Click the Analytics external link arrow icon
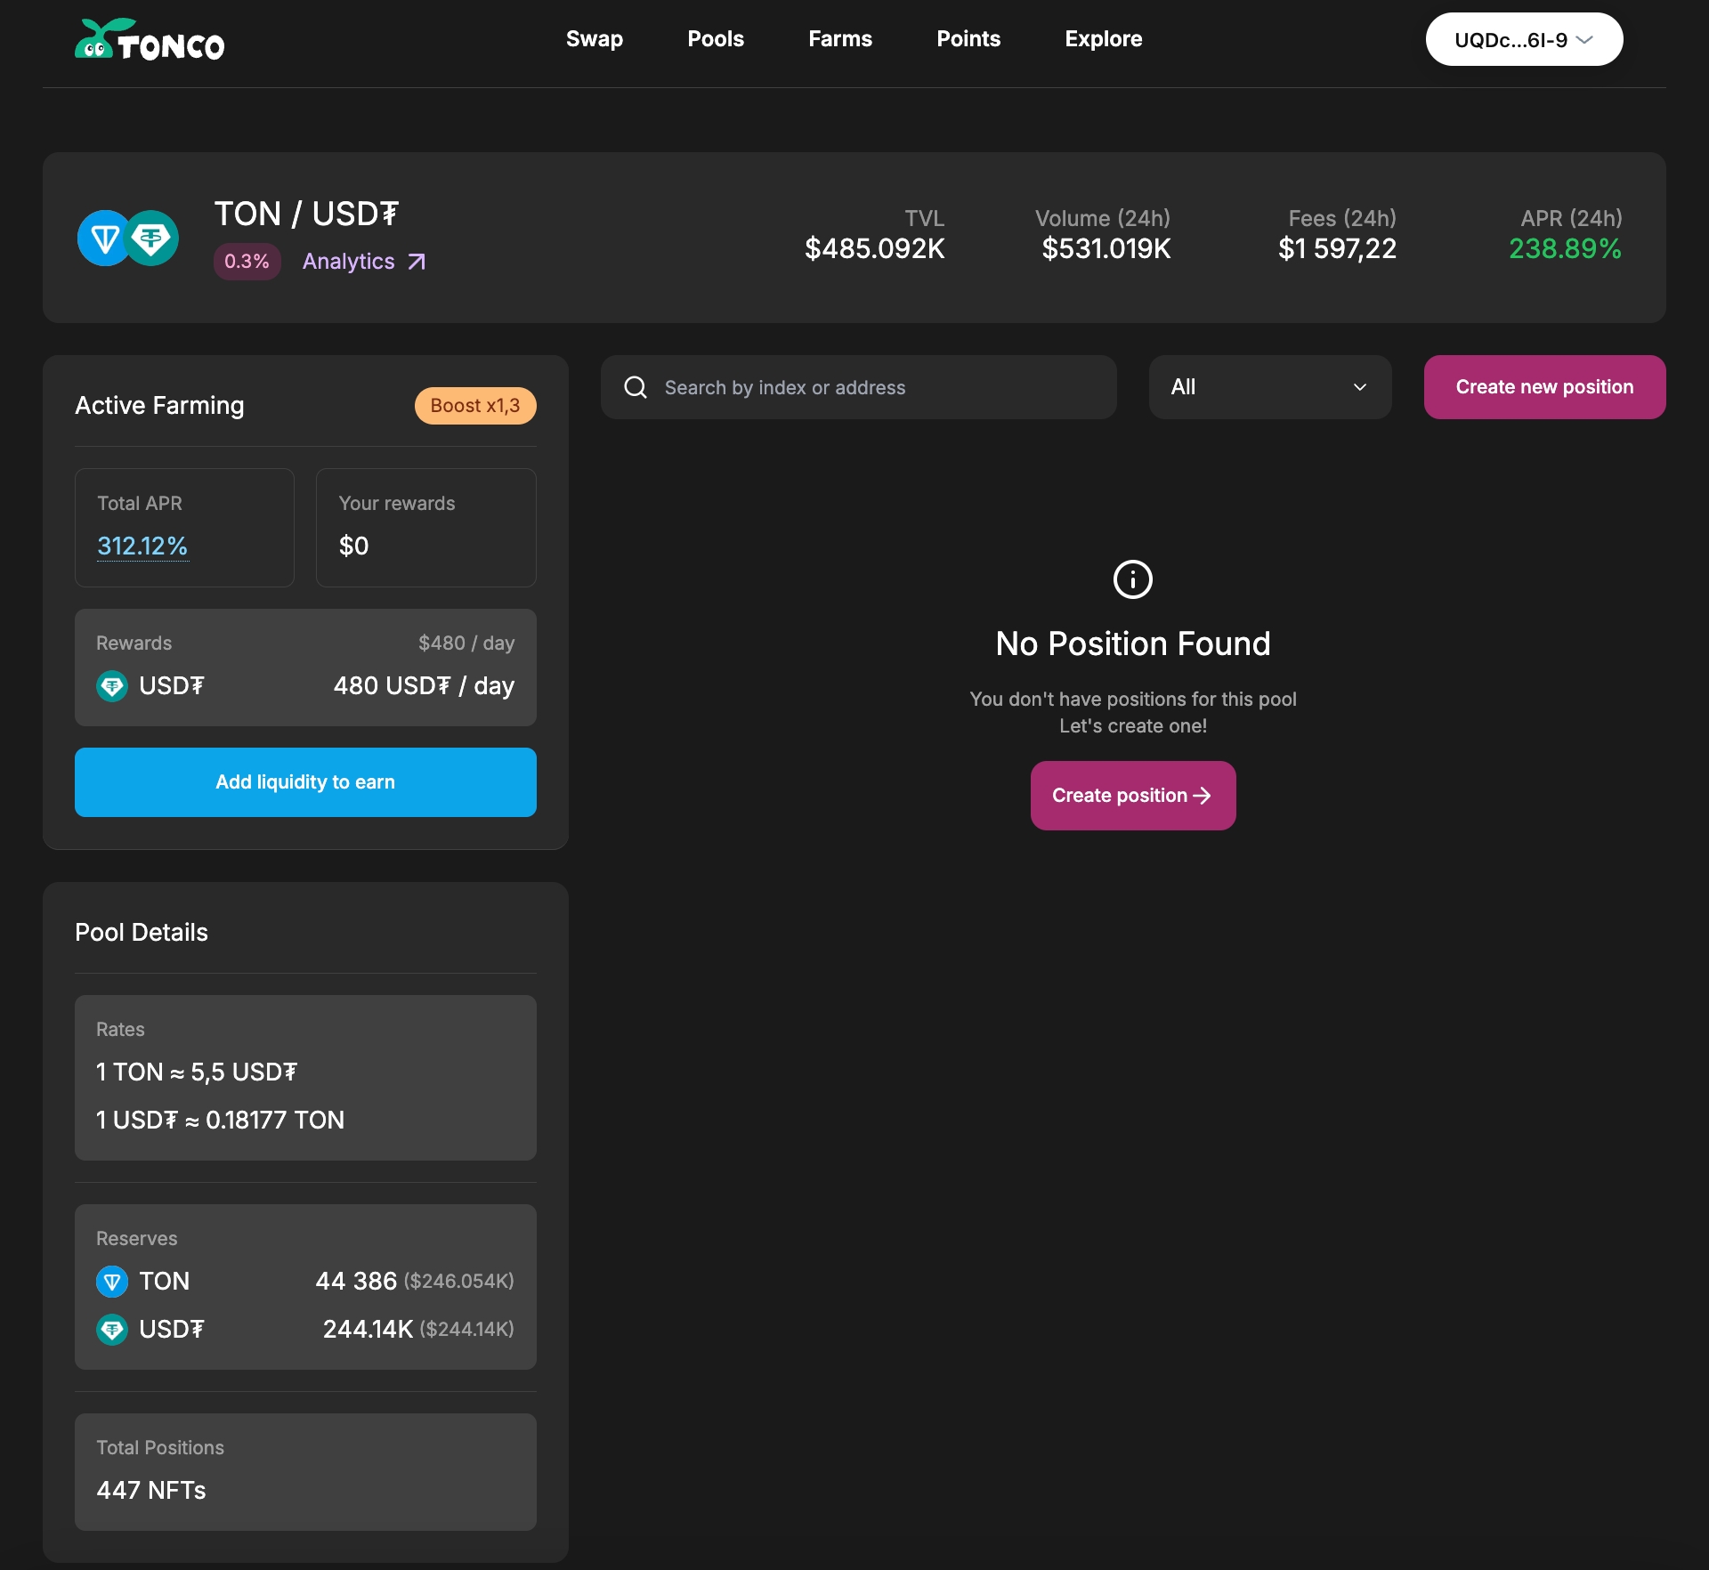The height and width of the screenshot is (1570, 1709). [417, 262]
